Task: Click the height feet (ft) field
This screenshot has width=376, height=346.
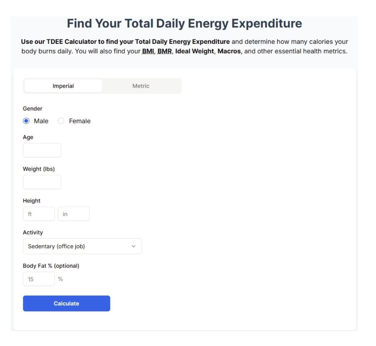Action: coord(39,214)
